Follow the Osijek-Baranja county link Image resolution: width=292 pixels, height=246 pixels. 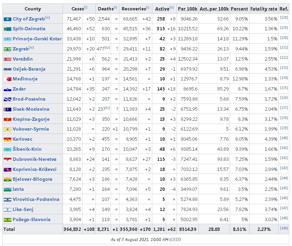29,69
